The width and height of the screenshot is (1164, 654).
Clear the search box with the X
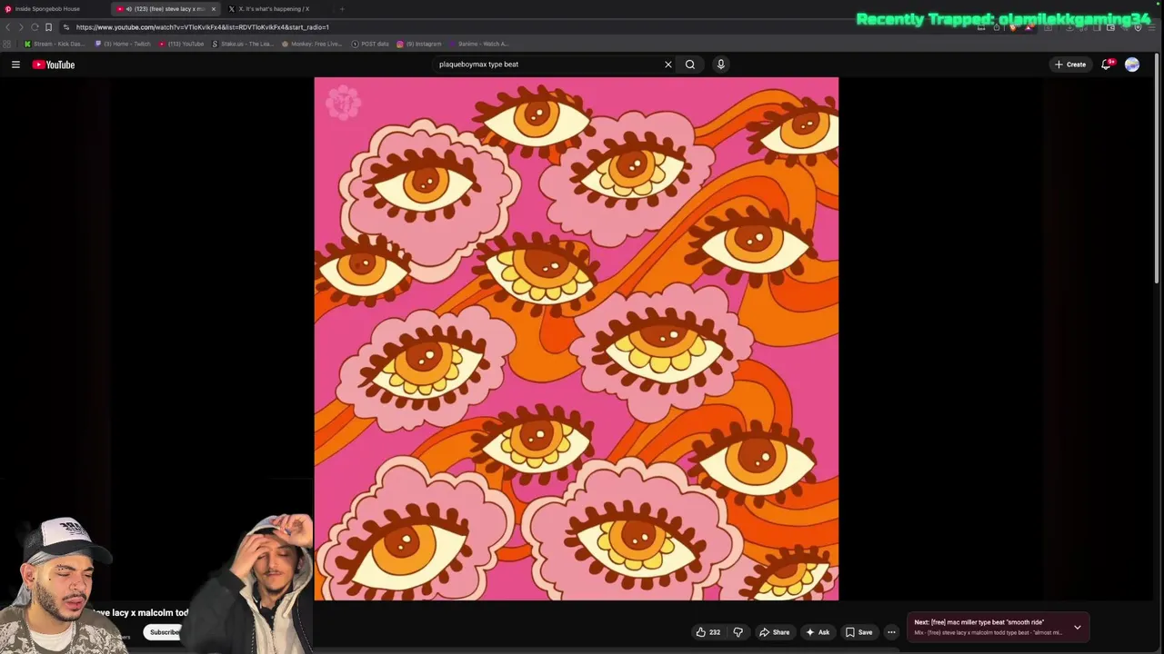[668, 64]
